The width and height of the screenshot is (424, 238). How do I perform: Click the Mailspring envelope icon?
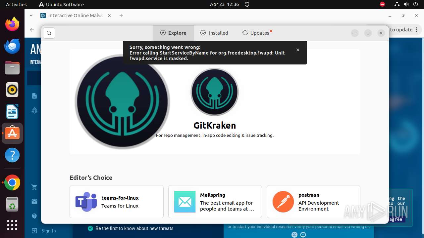click(185, 202)
